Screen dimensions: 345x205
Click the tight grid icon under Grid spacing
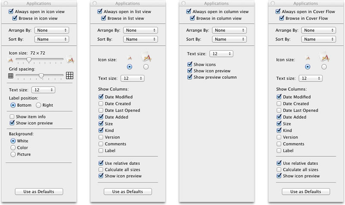(11, 76)
